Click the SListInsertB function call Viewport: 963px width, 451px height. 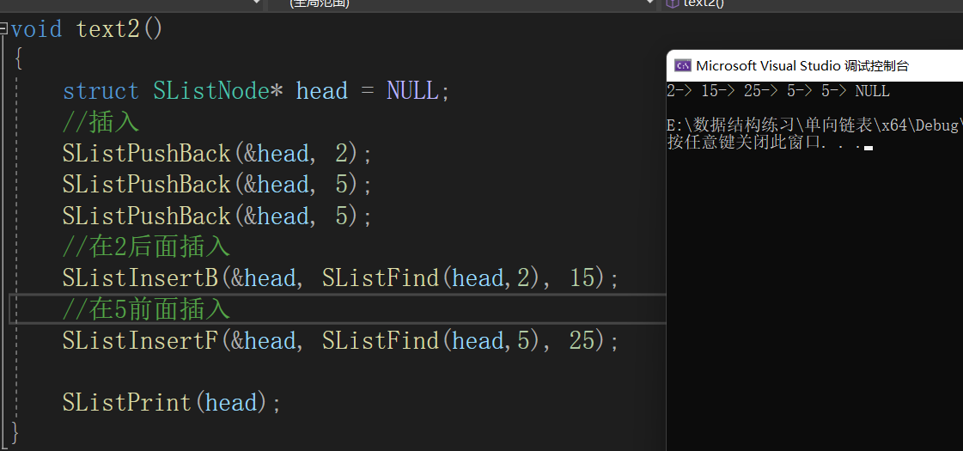pos(140,278)
